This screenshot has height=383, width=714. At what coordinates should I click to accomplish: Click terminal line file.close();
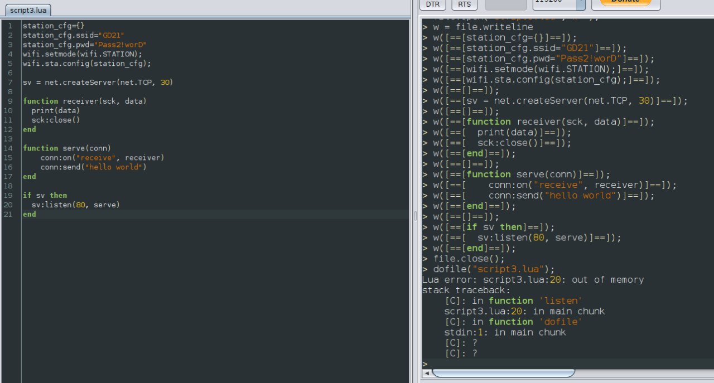[463, 259]
